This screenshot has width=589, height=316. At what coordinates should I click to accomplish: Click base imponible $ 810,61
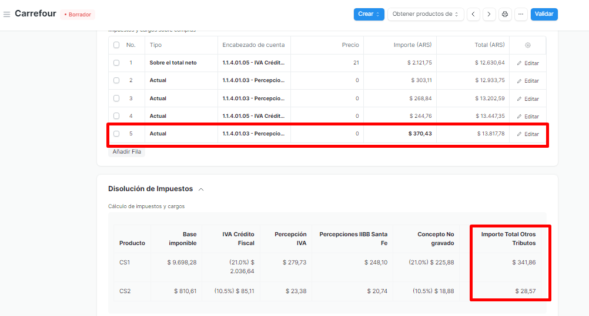185,291
